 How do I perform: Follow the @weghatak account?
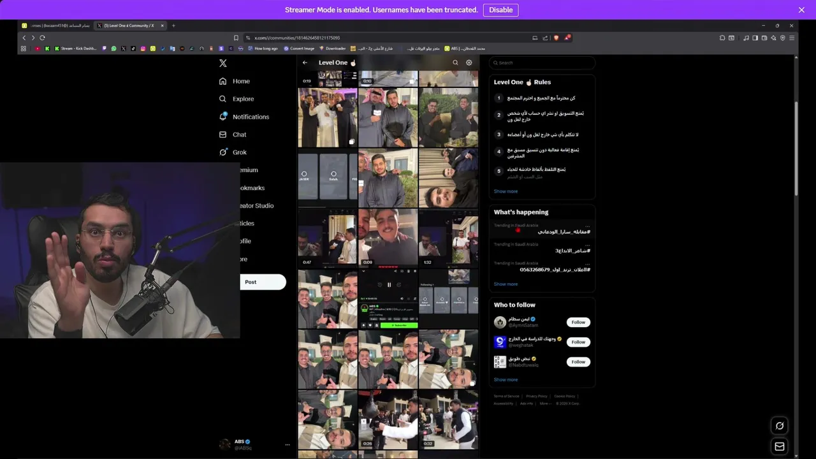pos(578,342)
